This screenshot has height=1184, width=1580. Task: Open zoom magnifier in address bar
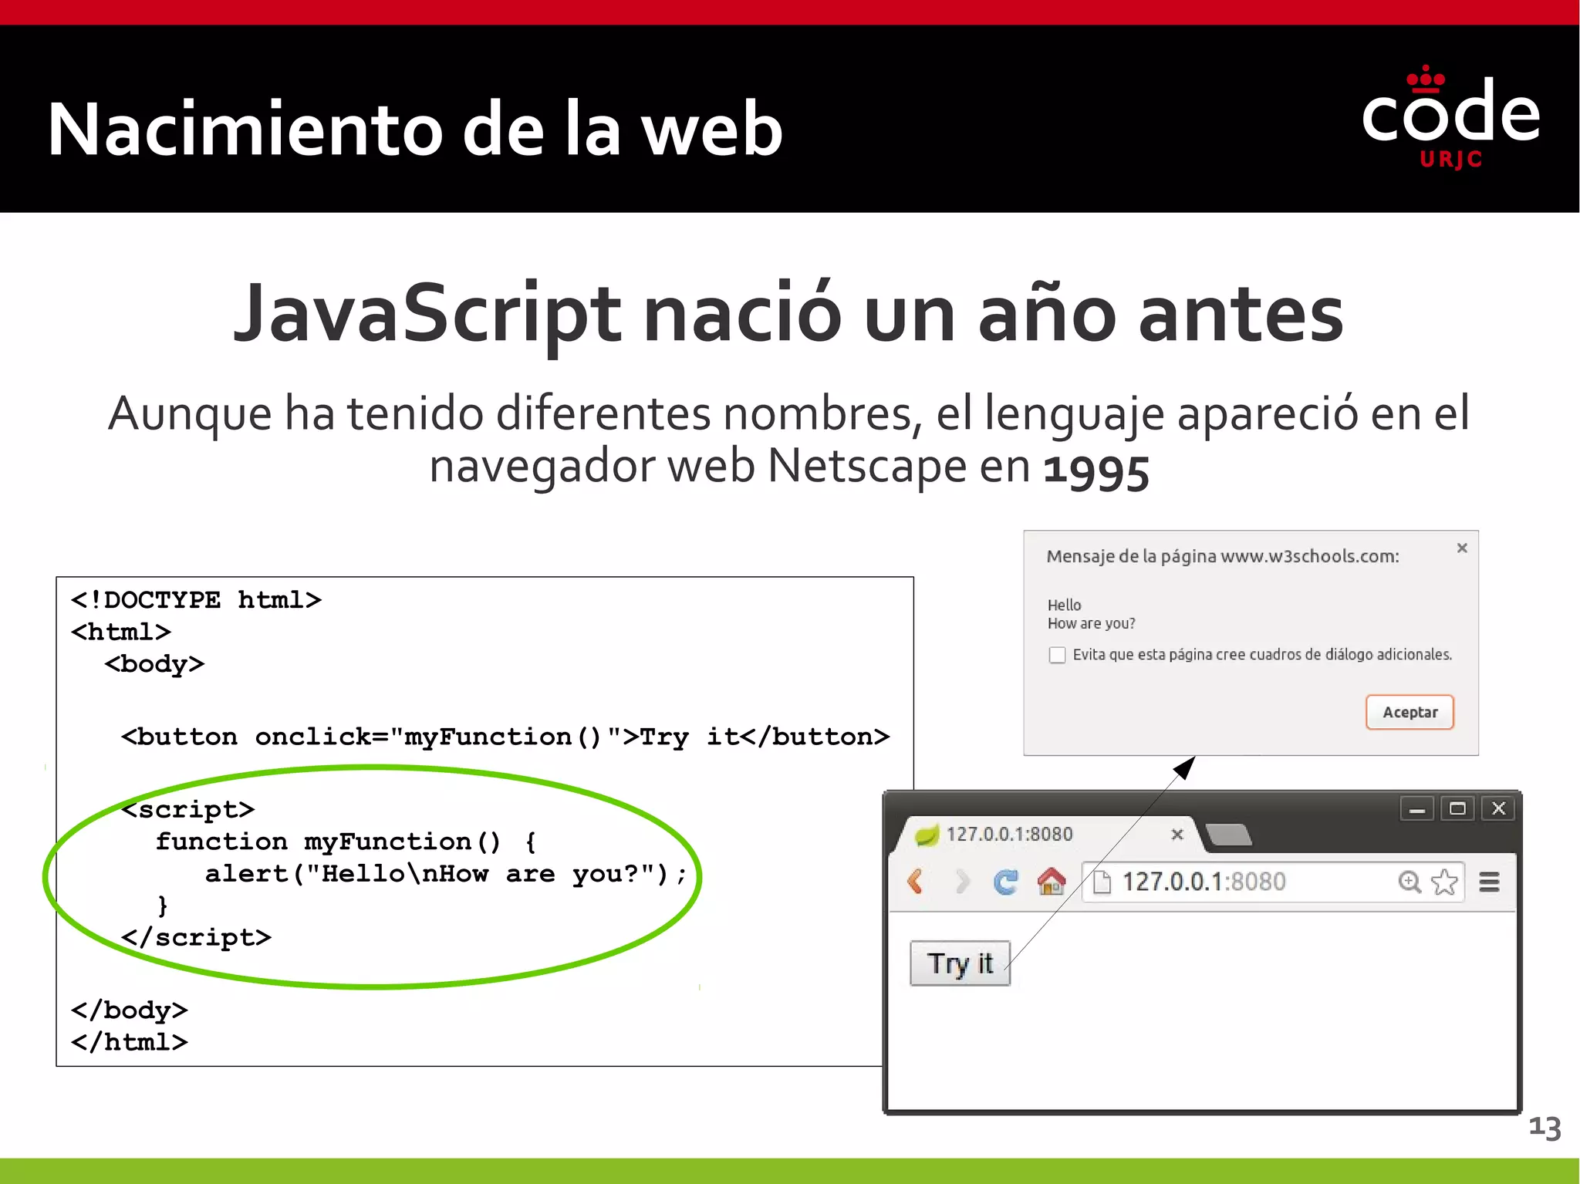tap(1410, 882)
